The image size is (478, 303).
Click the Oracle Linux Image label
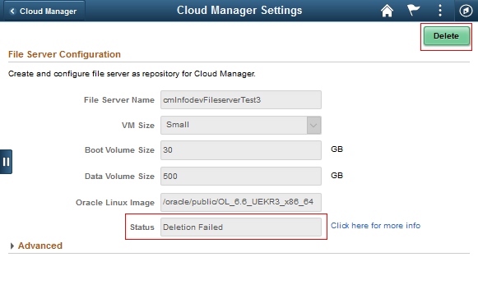[115, 203]
